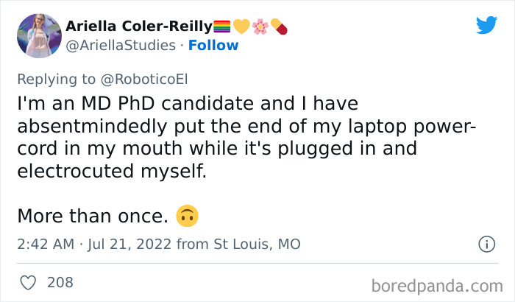Click the 'More than once.' line
This screenshot has width=515, height=302.
93,217
